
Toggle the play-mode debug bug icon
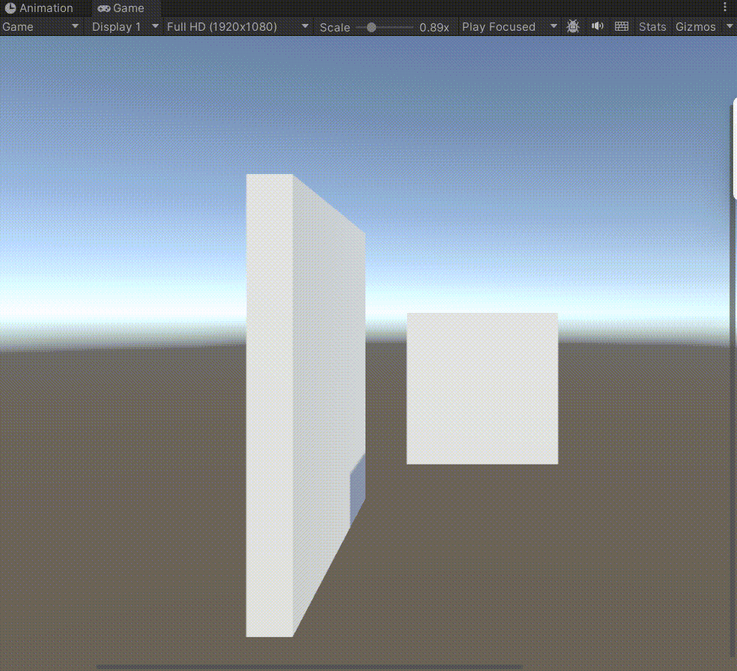click(573, 26)
